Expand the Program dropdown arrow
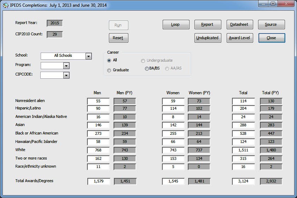This screenshot has height=198, width=297. 66,66
